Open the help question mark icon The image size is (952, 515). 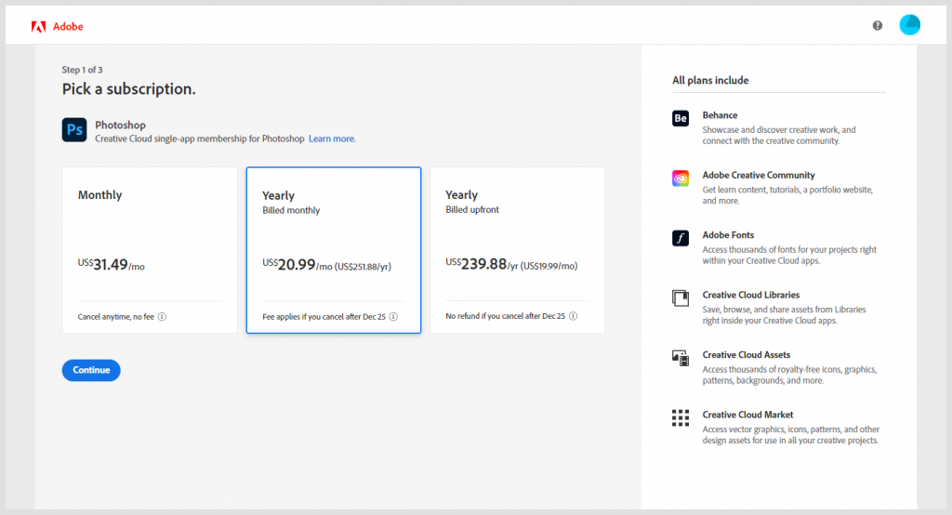click(x=878, y=26)
